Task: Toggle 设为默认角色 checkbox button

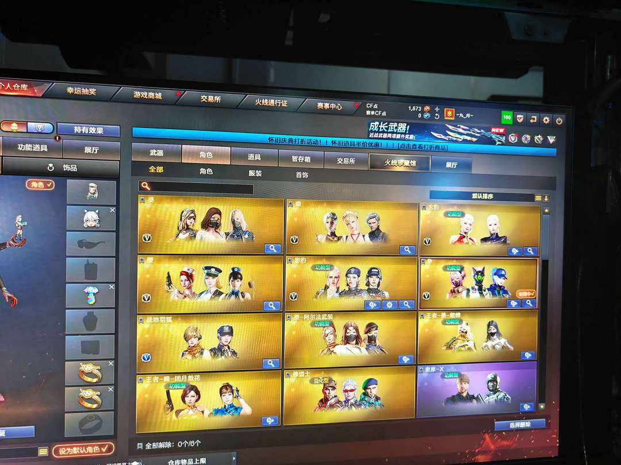Action: (x=83, y=449)
